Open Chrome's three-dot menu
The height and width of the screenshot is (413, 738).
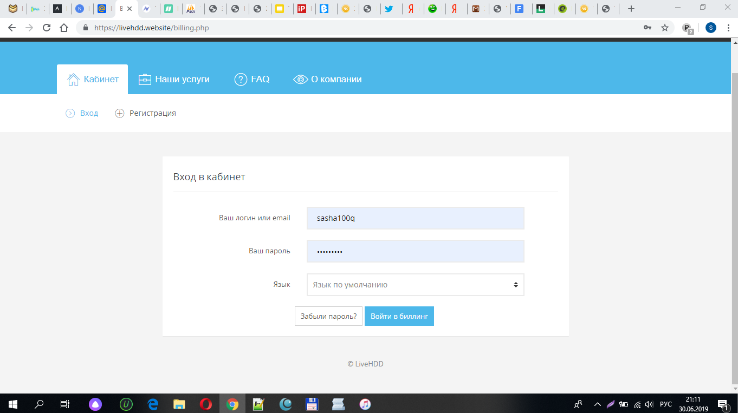point(728,28)
